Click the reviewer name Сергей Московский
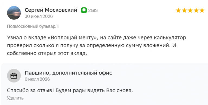208x105 pixels. click(x=51, y=10)
